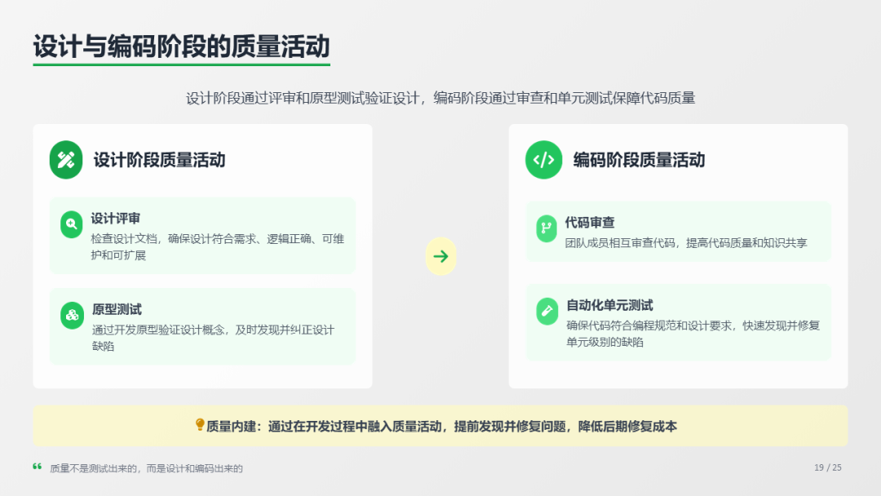
Task: Click the page number 19 / 25
Action: [x=827, y=467]
